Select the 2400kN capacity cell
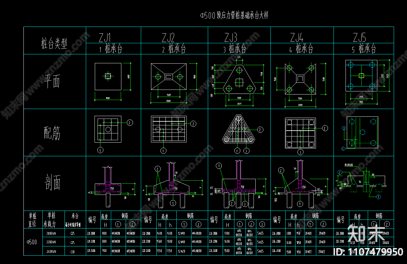This screenshot has height=264, width=407. [51, 252]
